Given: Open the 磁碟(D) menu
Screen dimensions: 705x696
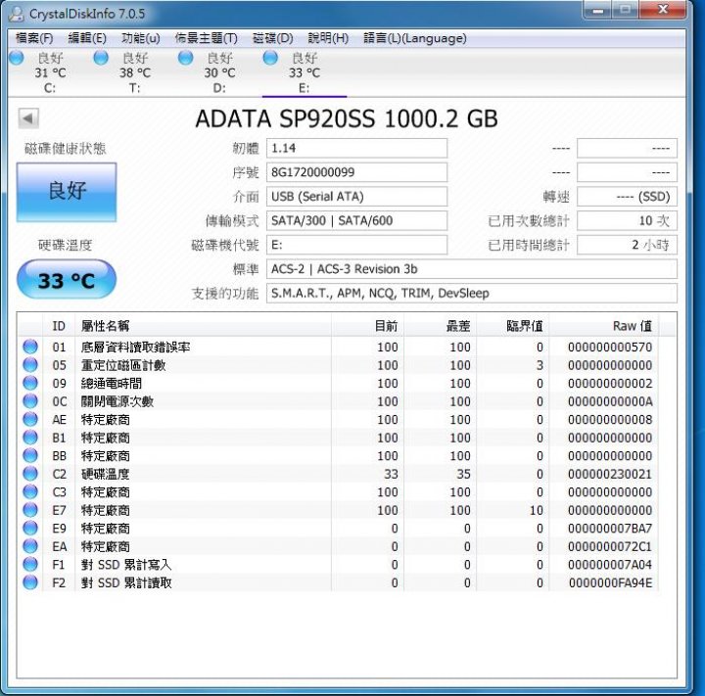Looking at the screenshot, I should point(273,38).
